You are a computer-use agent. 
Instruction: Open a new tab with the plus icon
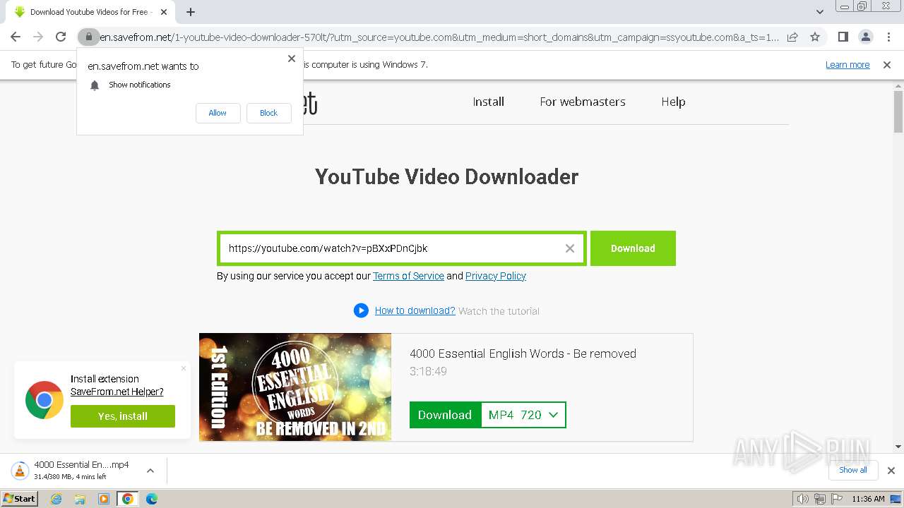pos(191,12)
